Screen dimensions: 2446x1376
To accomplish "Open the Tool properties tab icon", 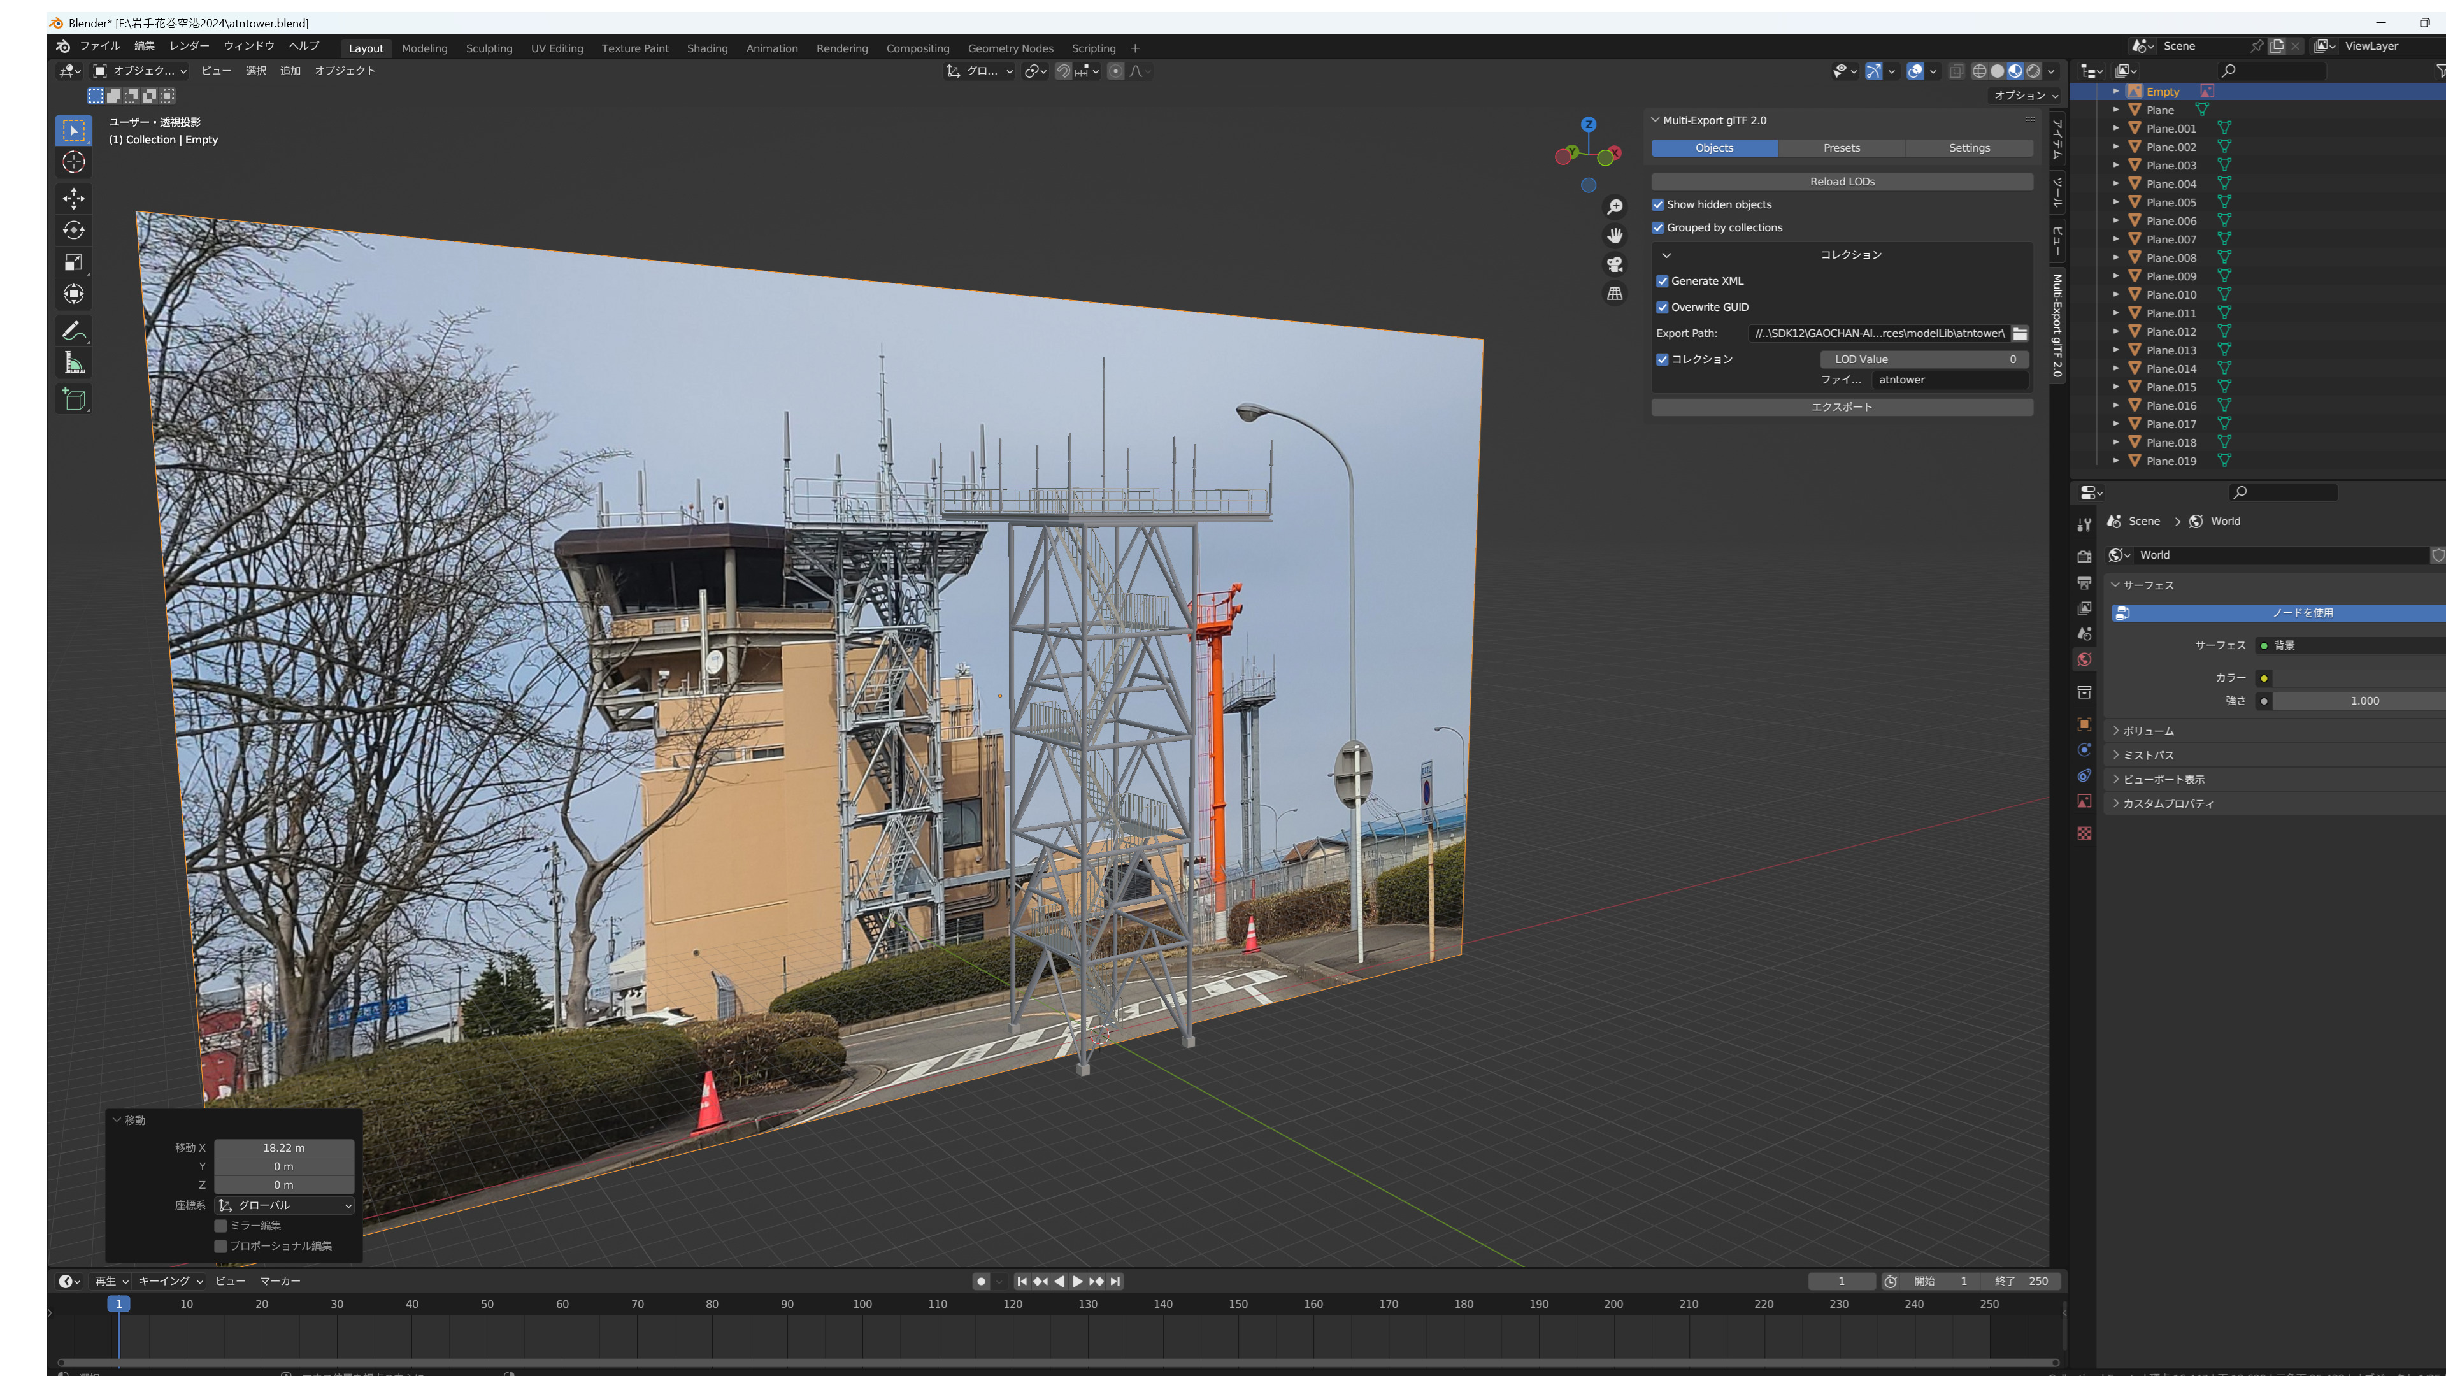I will (x=2084, y=524).
